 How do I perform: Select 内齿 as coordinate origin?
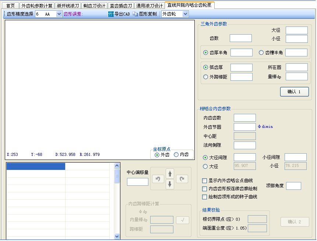pos(176,155)
